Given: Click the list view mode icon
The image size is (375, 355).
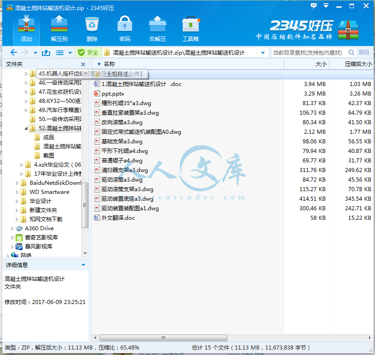Looking at the screenshot, I should pos(60,52).
